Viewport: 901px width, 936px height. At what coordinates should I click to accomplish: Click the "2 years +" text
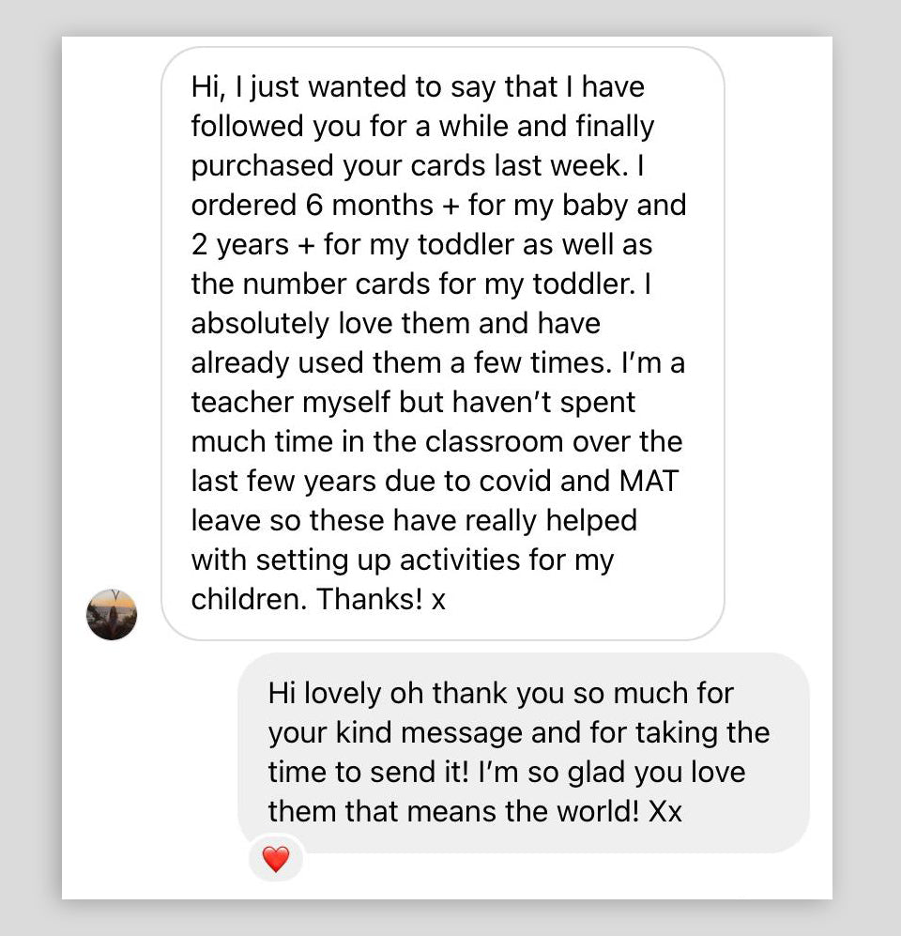tap(253, 245)
